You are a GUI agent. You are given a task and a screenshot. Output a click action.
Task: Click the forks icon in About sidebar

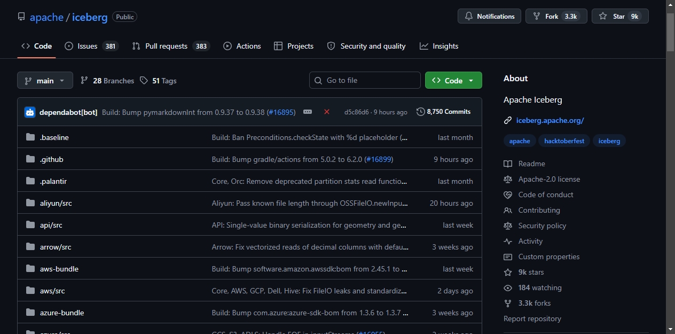point(508,303)
